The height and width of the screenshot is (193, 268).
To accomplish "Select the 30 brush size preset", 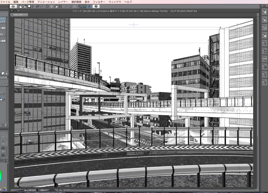I will click(3, 149).
